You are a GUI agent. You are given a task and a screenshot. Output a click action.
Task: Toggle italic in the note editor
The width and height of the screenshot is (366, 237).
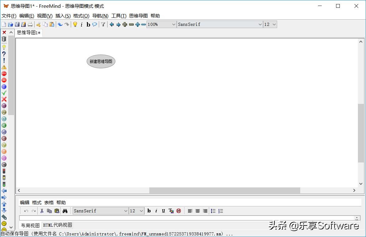(156, 211)
